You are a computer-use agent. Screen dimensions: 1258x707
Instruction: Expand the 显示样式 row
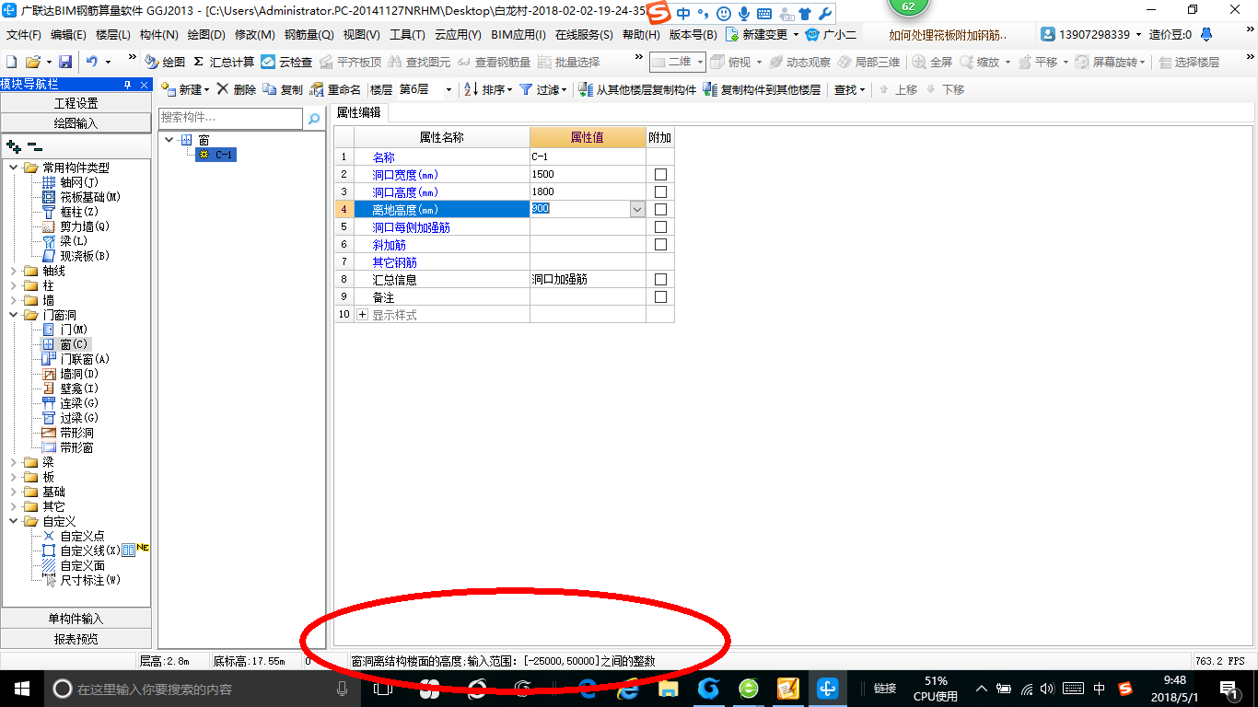coord(362,315)
